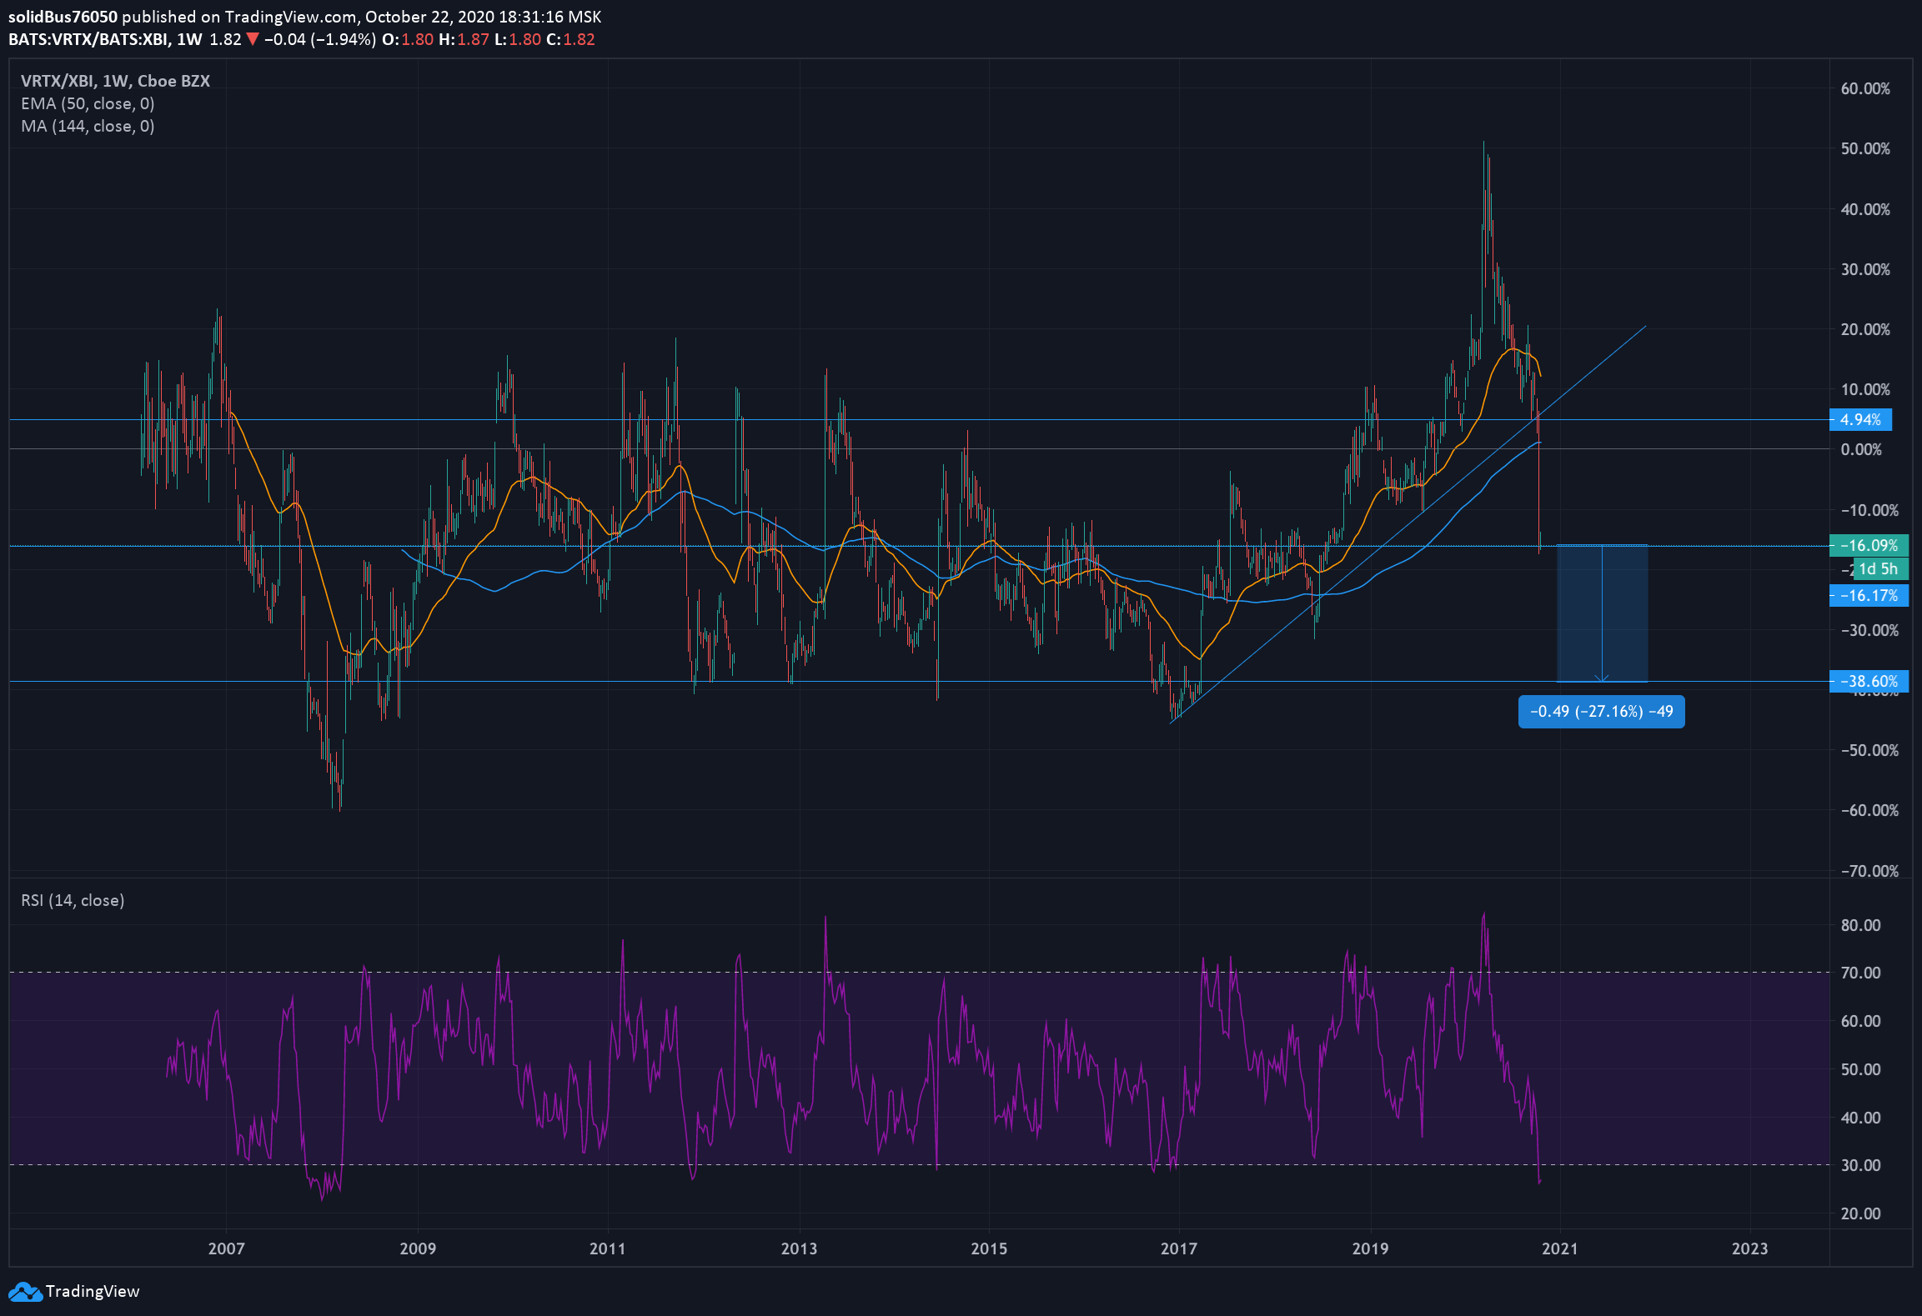Image resolution: width=1922 pixels, height=1316 pixels.
Task: Click the red down-triangle price change indicator
Action: (253, 39)
